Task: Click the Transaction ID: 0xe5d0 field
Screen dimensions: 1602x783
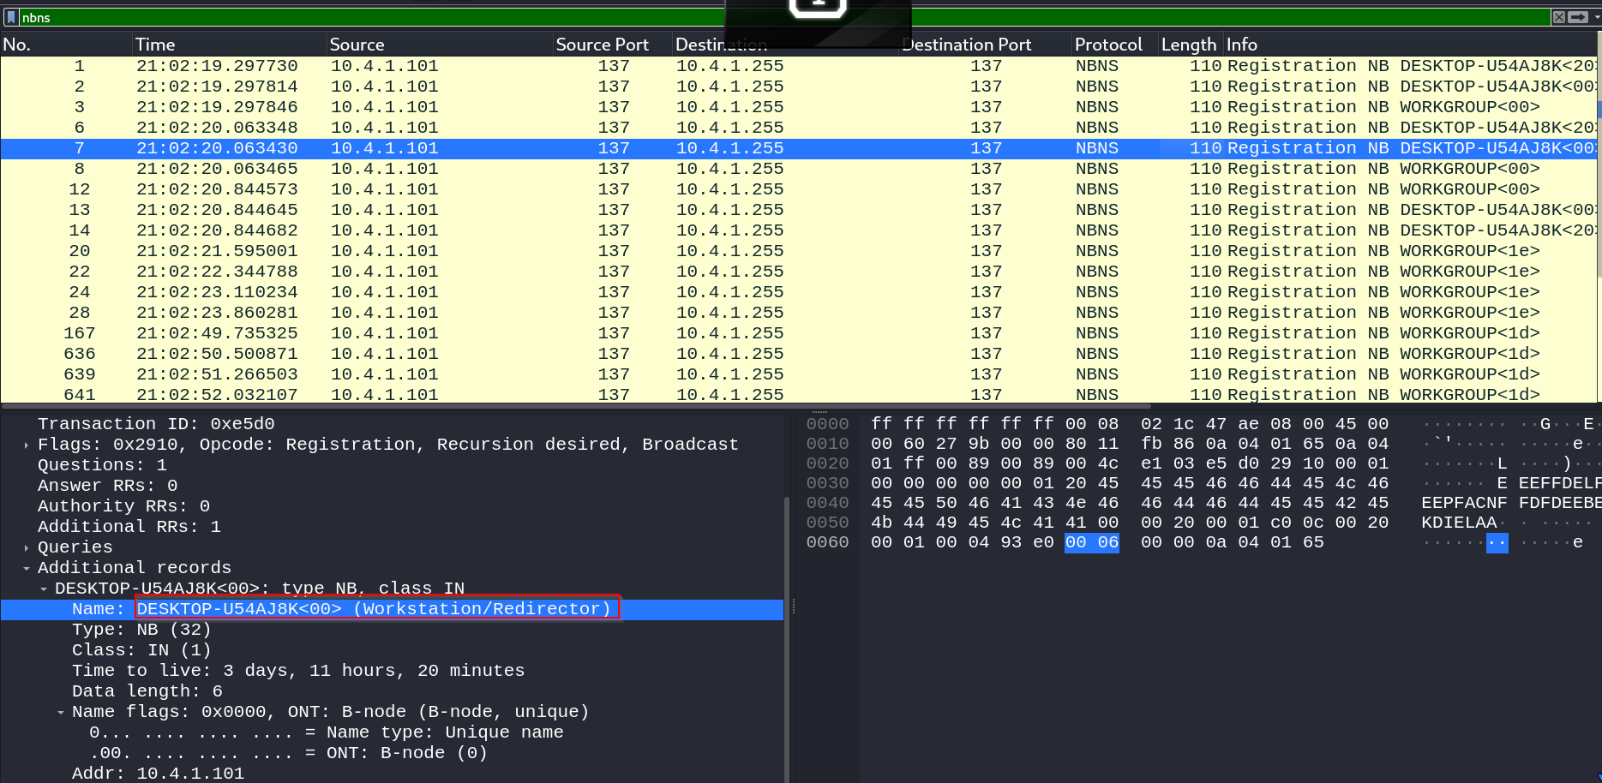Action: 156,424
